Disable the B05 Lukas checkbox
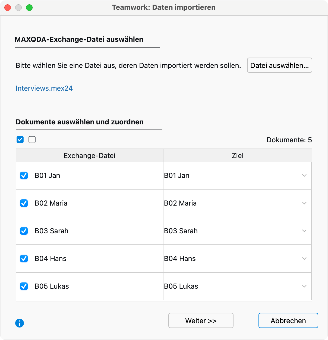This screenshot has height=340, width=328. click(24, 286)
